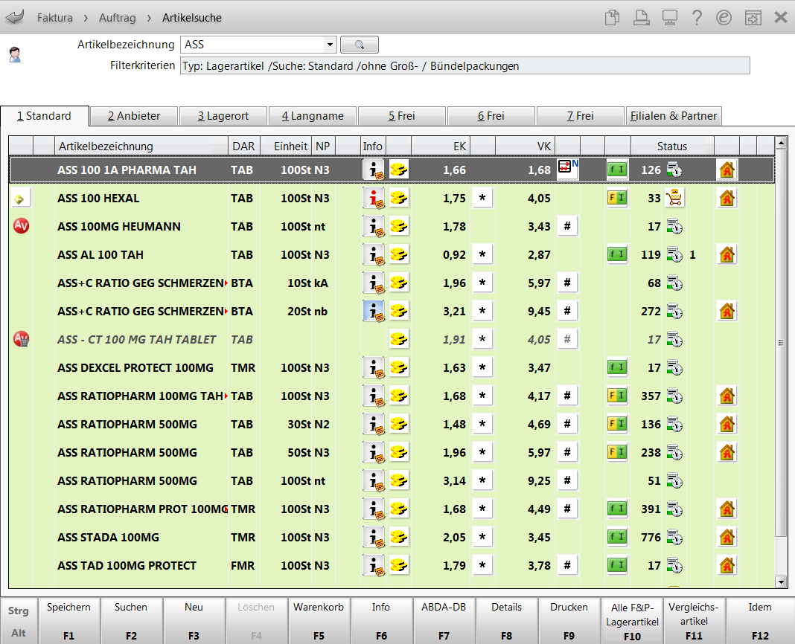The height and width of the screenshot is (644, 795).
Task: Click the red Av icon beside ASS 100MG HEUMANN
Action: tap(21, 226)
